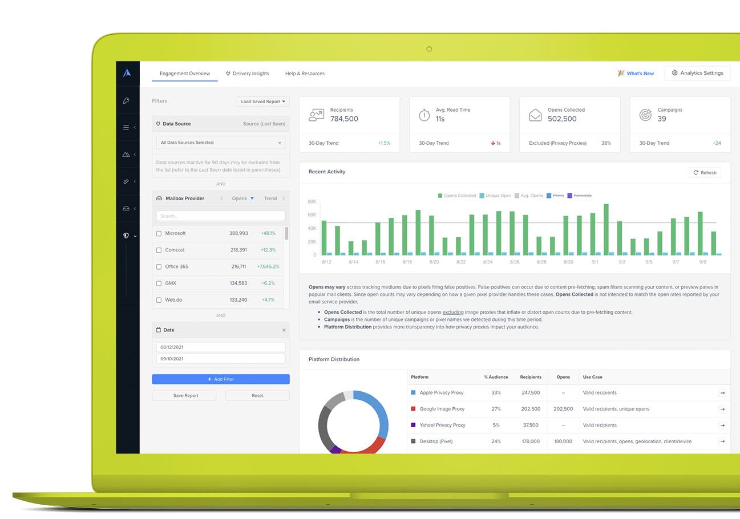Open What's New link
This screenshot has height=519, width=740.
pos(636,74)
